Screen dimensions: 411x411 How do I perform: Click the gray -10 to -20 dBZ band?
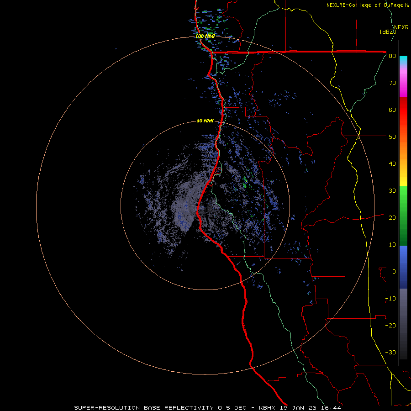[x=403, y=312]
